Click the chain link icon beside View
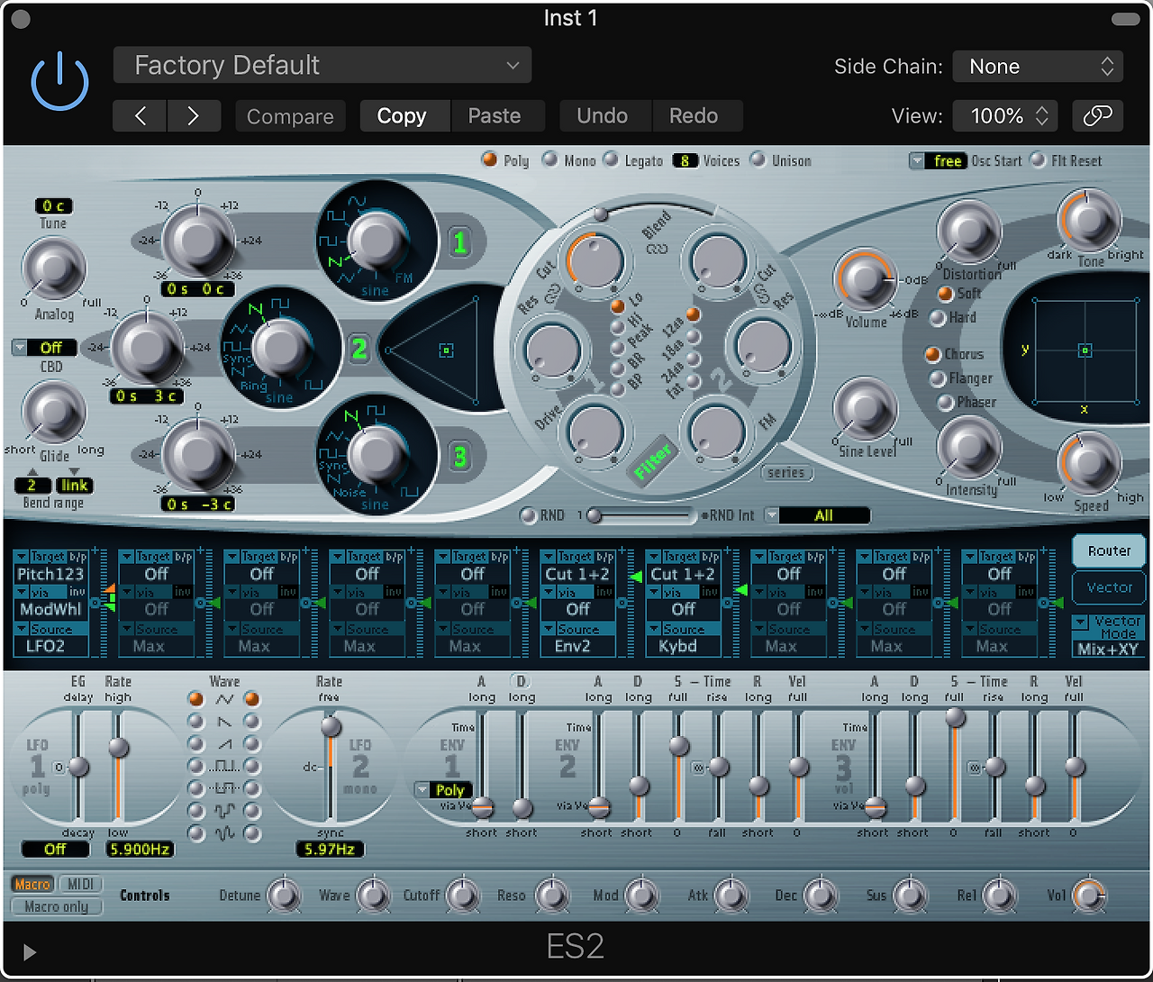 pyautogui.click(x=1097, y=115)
